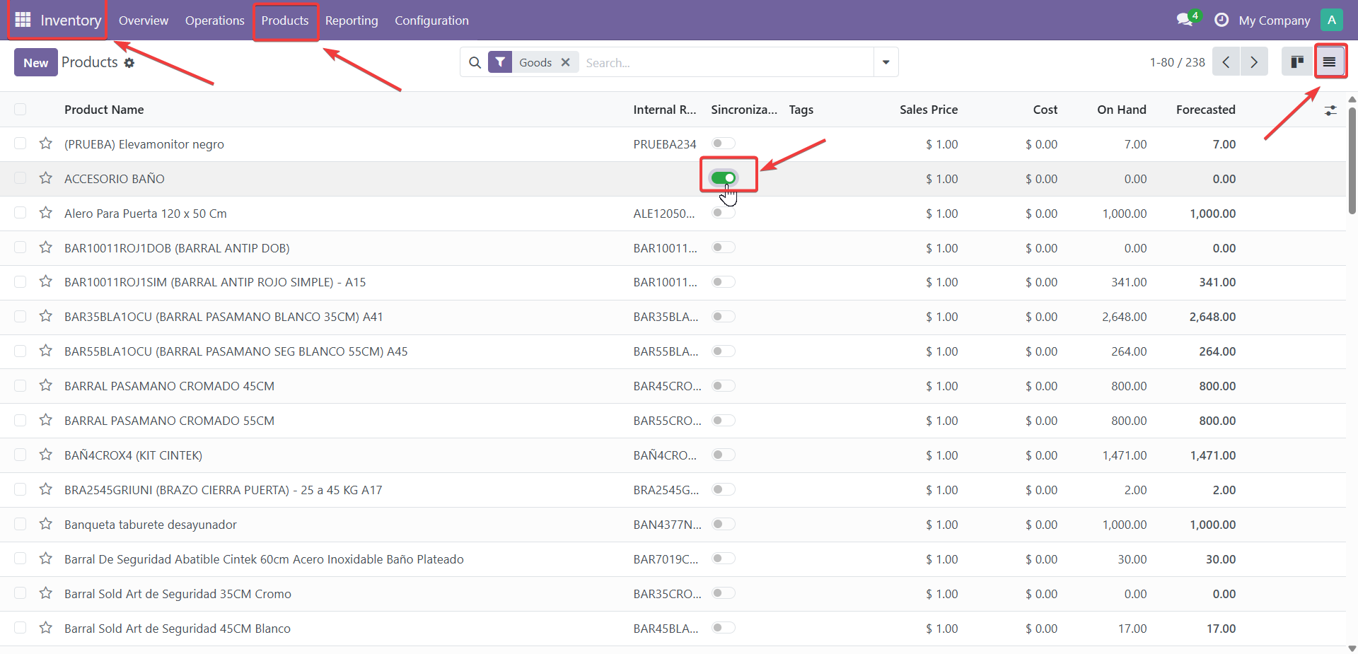Sort by Product Name column
Viewport: 1358px width, 654px height.
(x=104, y=110)
